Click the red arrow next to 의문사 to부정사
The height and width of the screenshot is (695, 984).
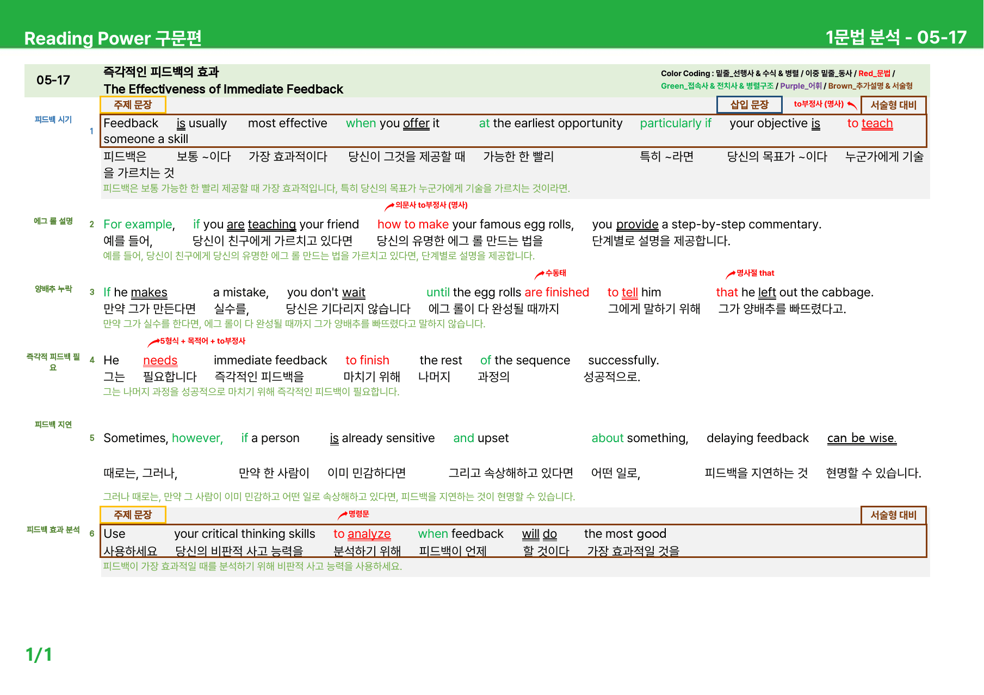[x=389, y=206]
